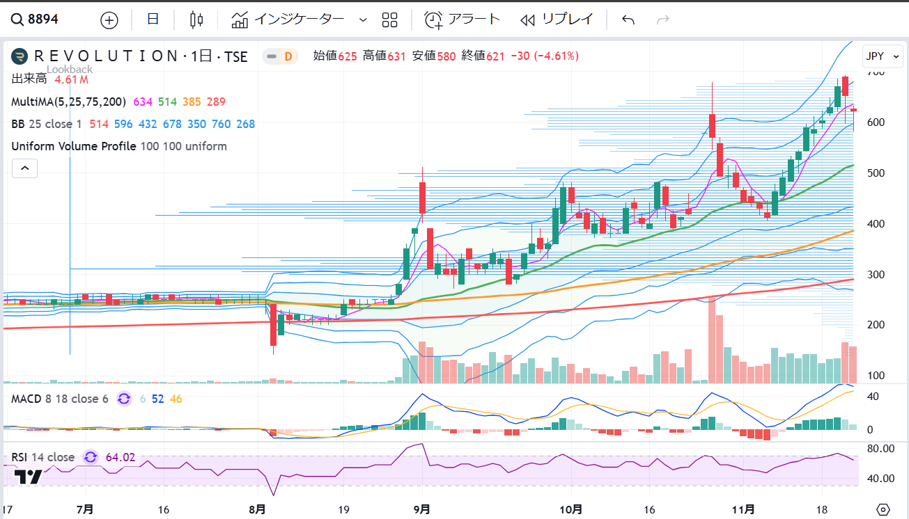The image size is (909, 519).
Task: Click the MultiMA 289 red value
Action: click(216, 102)
